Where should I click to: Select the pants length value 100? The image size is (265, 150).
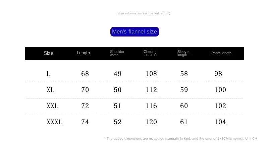point(220,90)
